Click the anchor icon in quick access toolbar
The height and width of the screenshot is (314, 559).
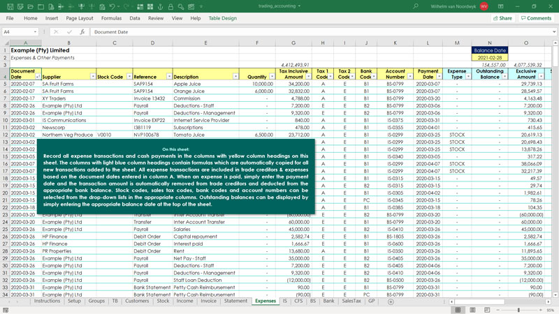[x=161, y=7]
